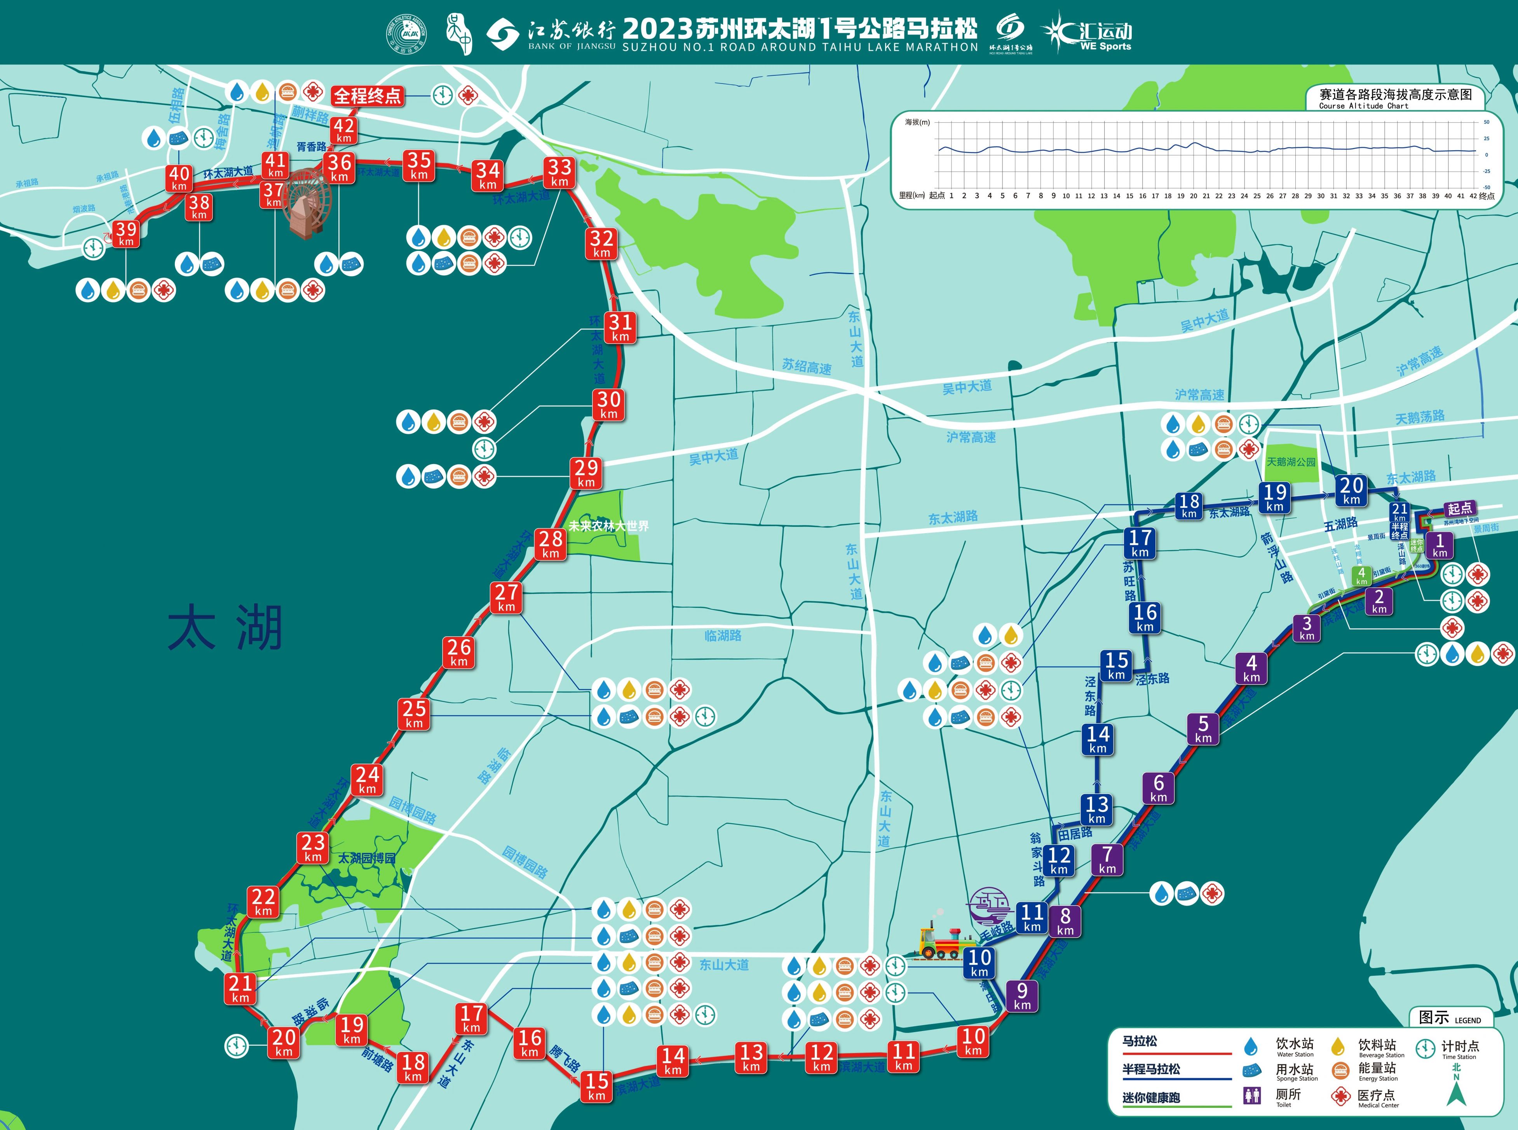Click the Bank of Jiangsu logo emblem
This screenshot has width=1518, height=1130.
point(503,34)
